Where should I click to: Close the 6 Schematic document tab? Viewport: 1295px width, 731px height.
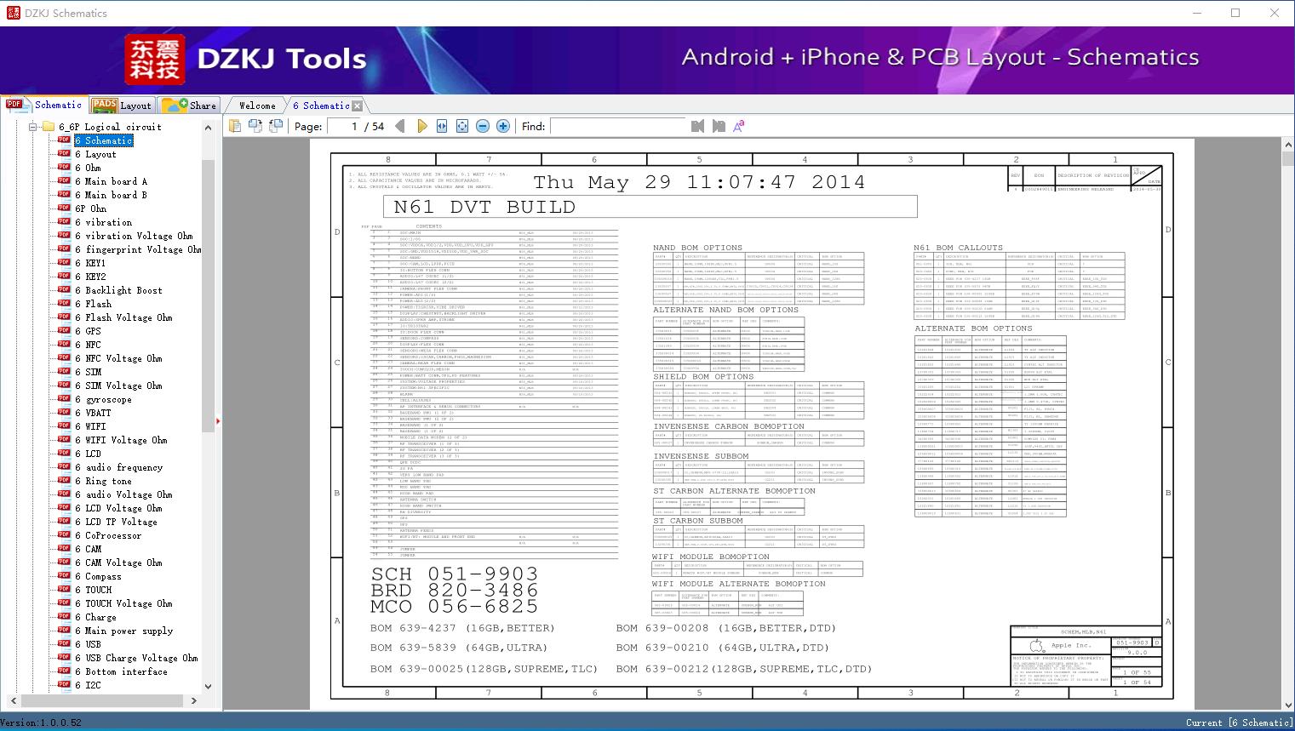pyautogui.click(x=358, y=106)
